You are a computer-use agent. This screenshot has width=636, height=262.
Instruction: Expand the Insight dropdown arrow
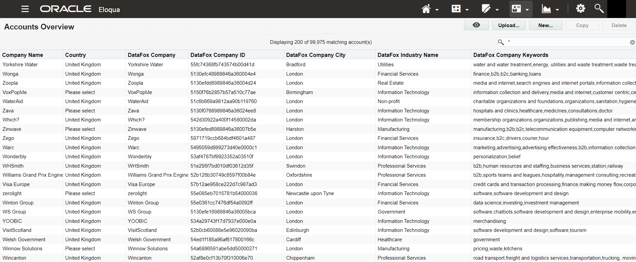(557, 10)
